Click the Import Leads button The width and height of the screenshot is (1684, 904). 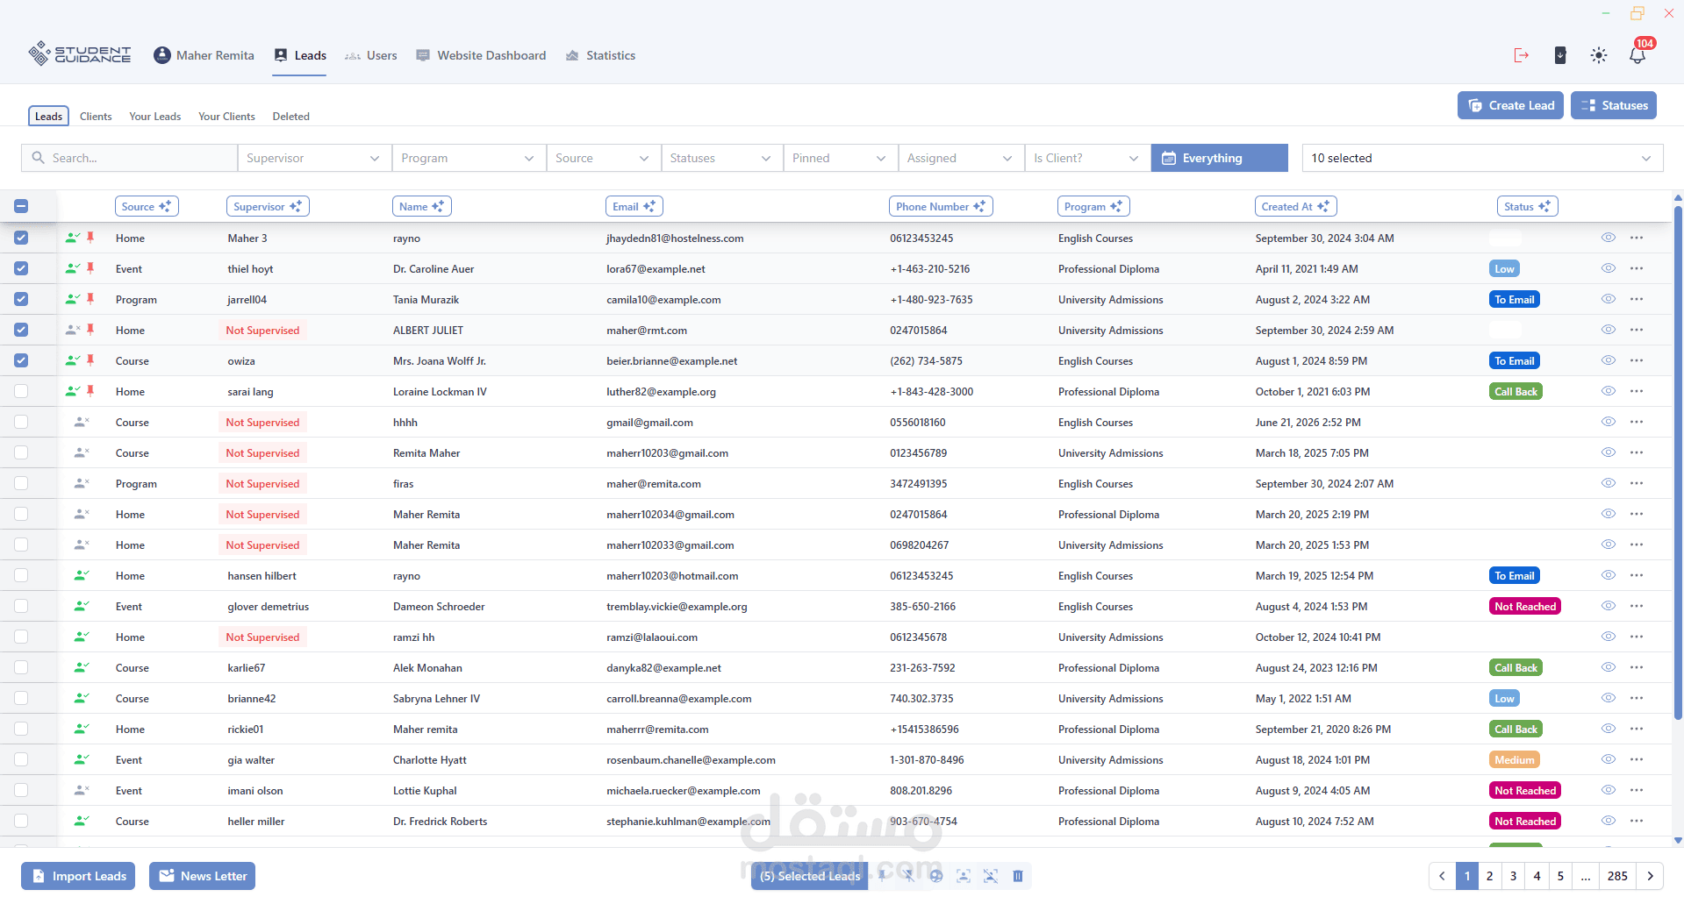[78, 876]
